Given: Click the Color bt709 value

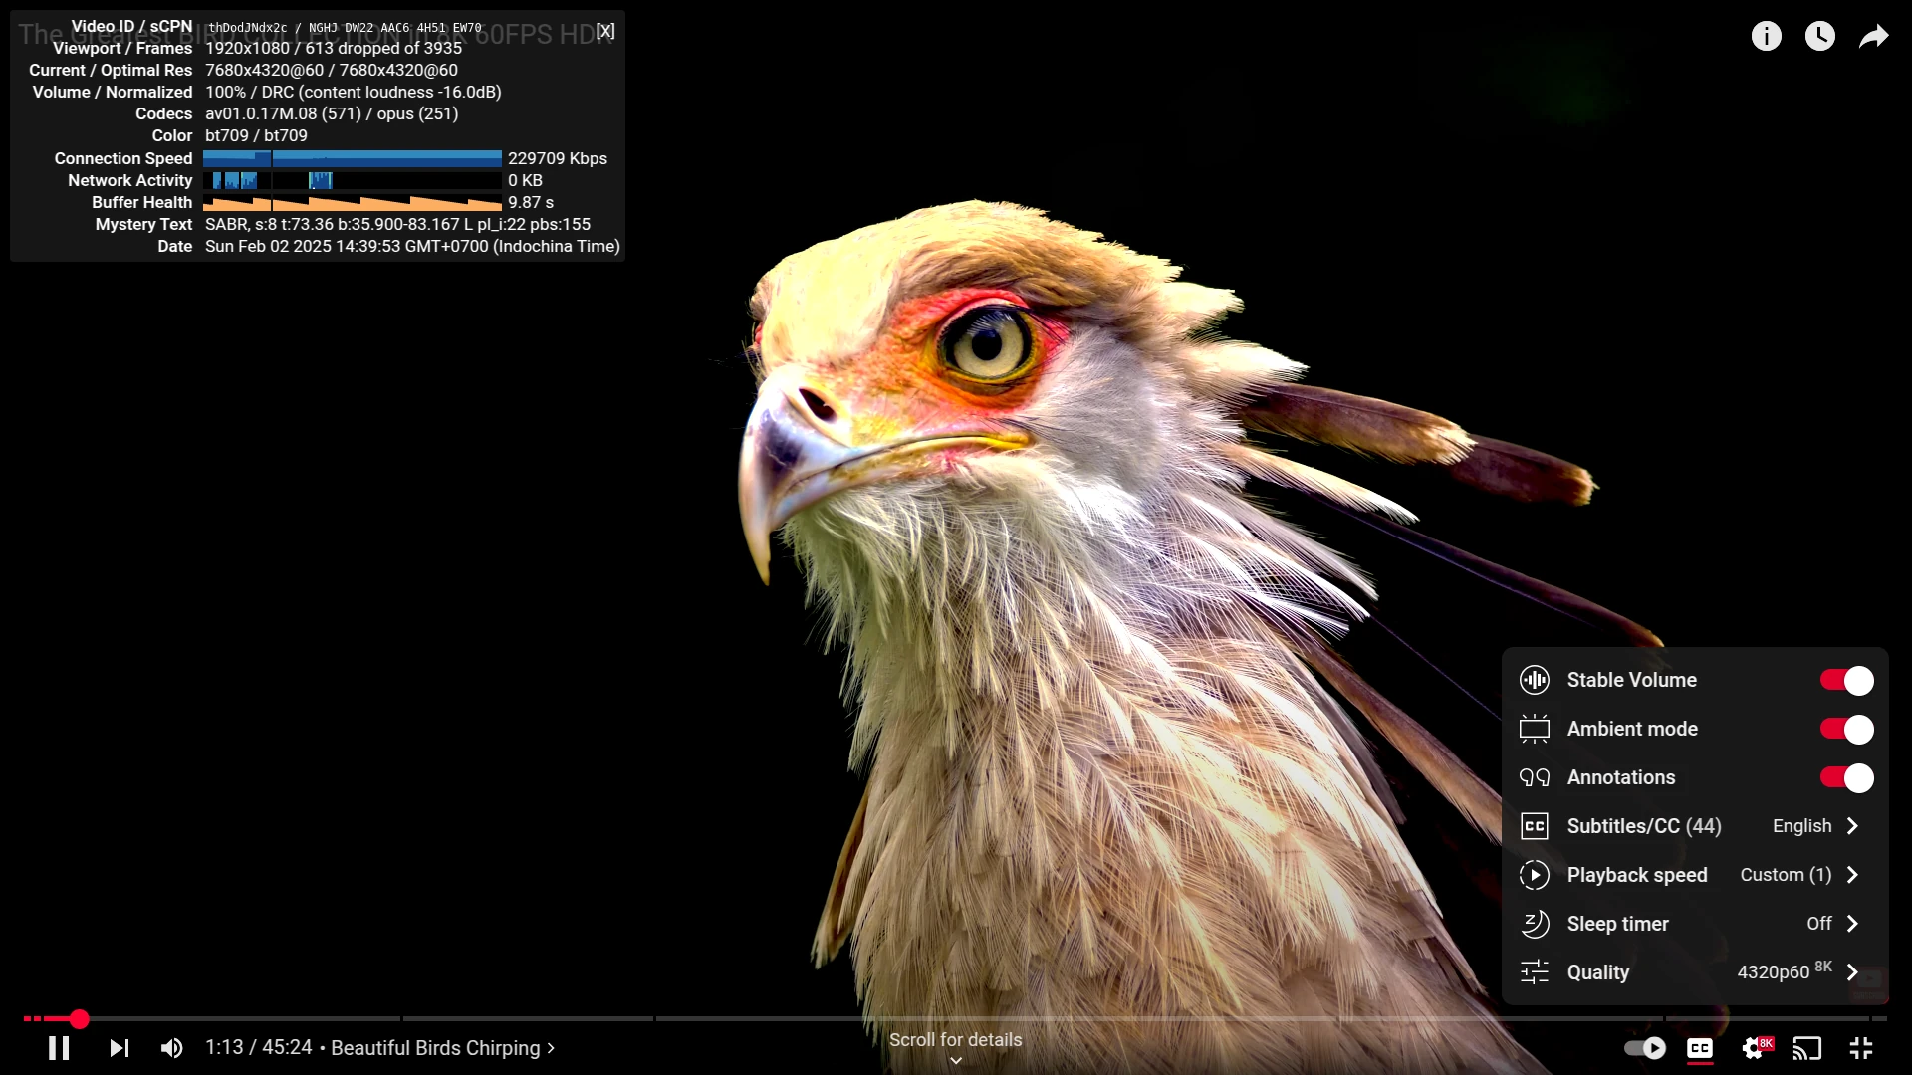Looking at the screenshot, I should click(x=256, y=135).
